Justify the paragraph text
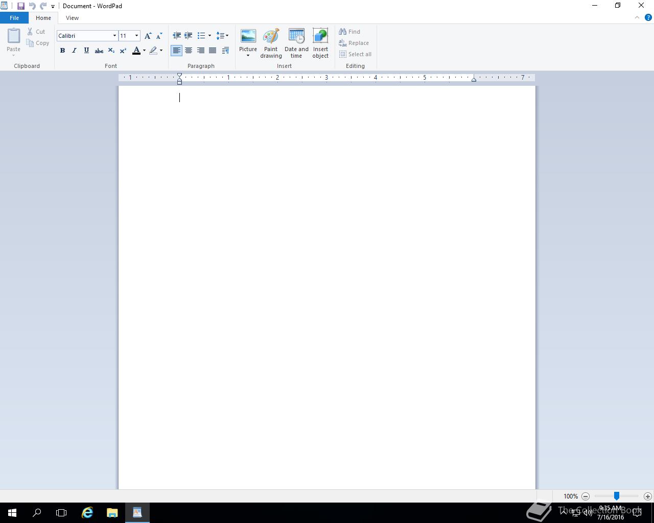 213,51
